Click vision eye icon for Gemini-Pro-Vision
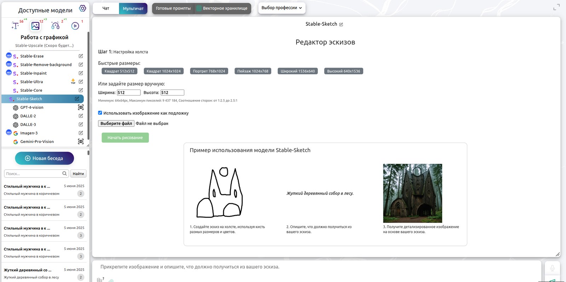 coord(81,142)
